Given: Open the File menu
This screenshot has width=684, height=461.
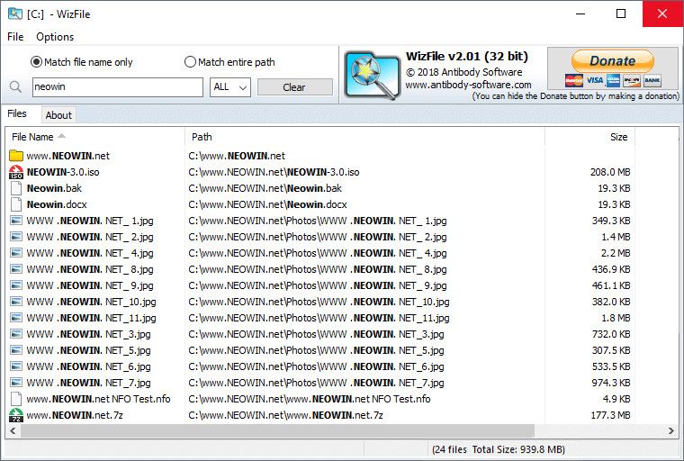Looking at the screenshot, I should click(15, 37).
